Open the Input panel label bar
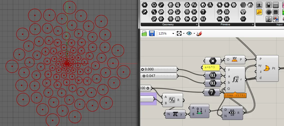The height and width of the screenshot is (126, 284). coord(270,25)
